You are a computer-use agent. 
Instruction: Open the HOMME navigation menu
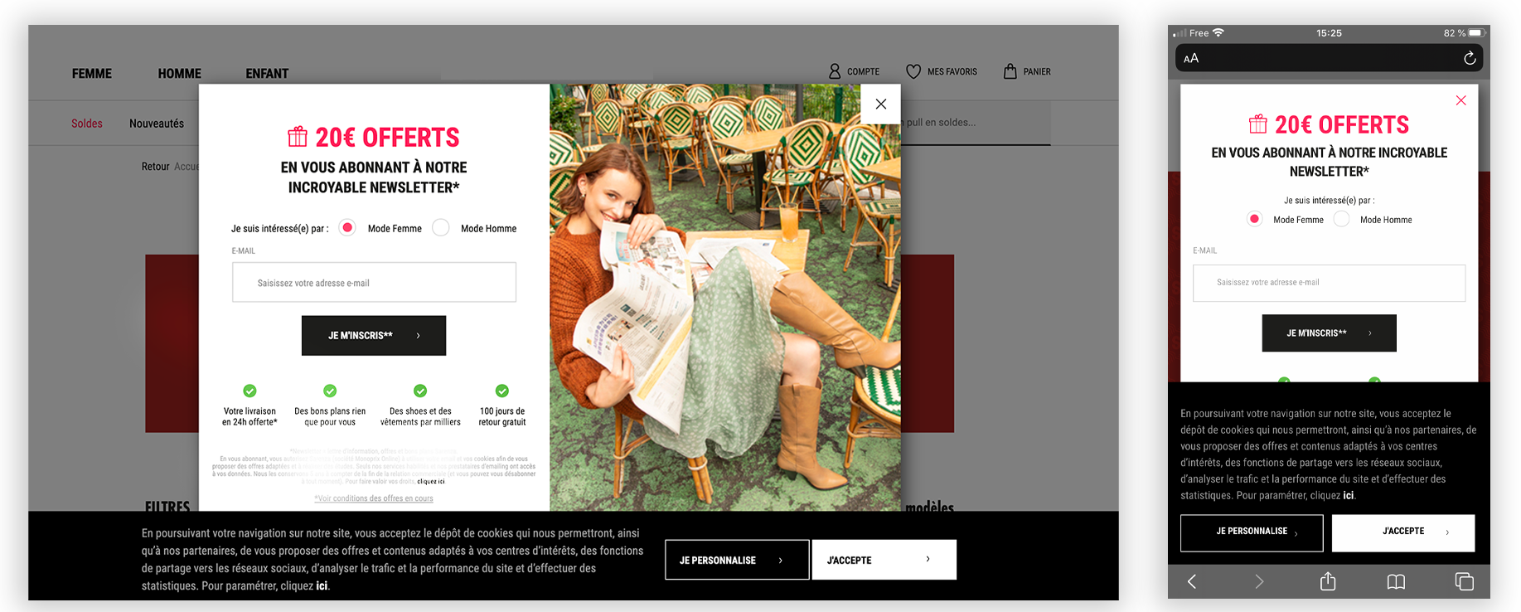[x=179, y=74]
